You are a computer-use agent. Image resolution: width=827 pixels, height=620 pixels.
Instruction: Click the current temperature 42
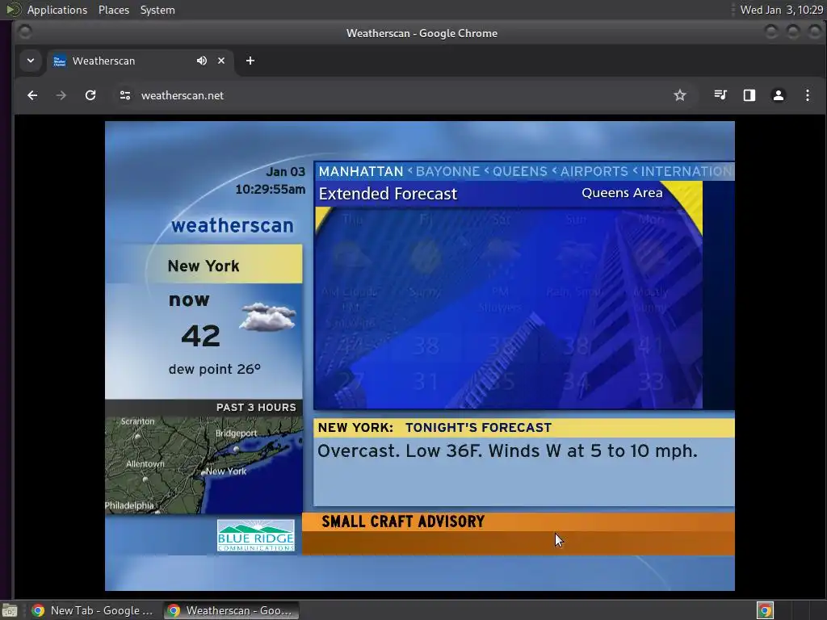[x=200, y=336]
